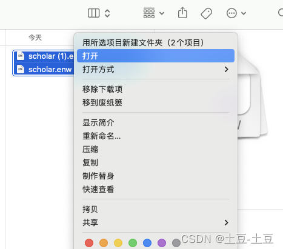Apply the purple color tag
This screenshot has height=249, width=283.
point(162,243)
